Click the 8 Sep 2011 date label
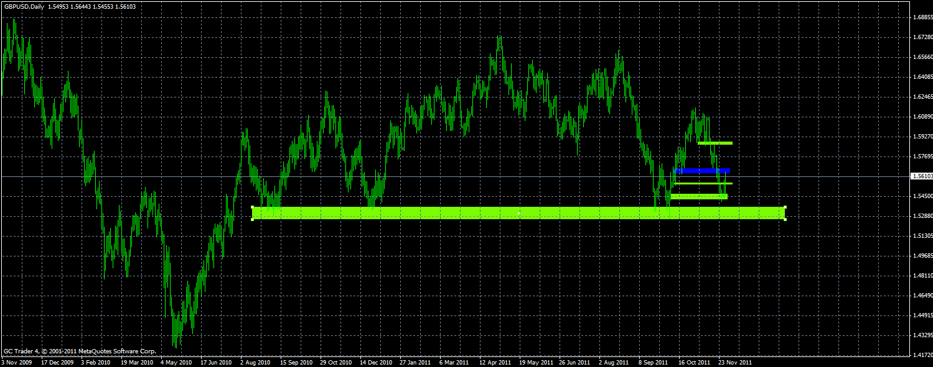 [654, 362]
